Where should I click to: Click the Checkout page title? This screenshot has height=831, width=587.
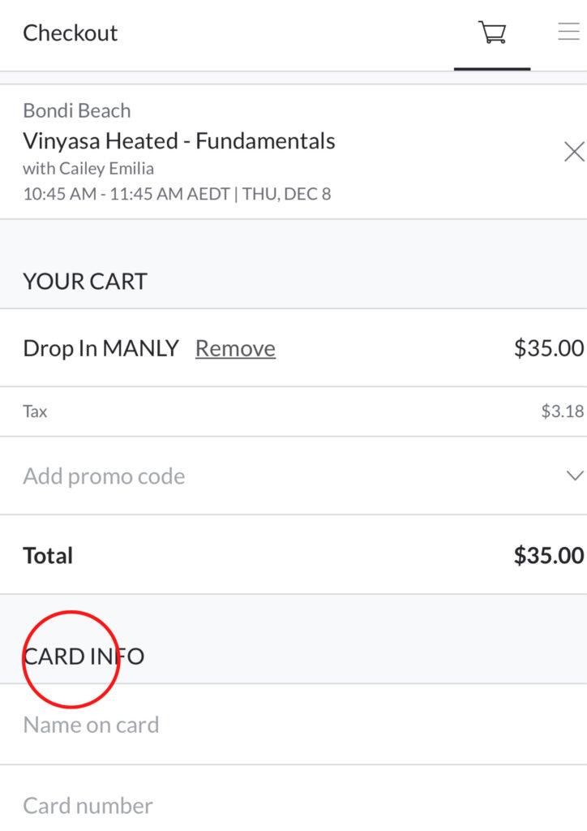71,33
